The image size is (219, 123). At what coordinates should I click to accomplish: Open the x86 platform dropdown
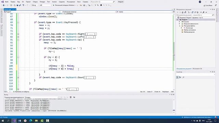point(46,5)
